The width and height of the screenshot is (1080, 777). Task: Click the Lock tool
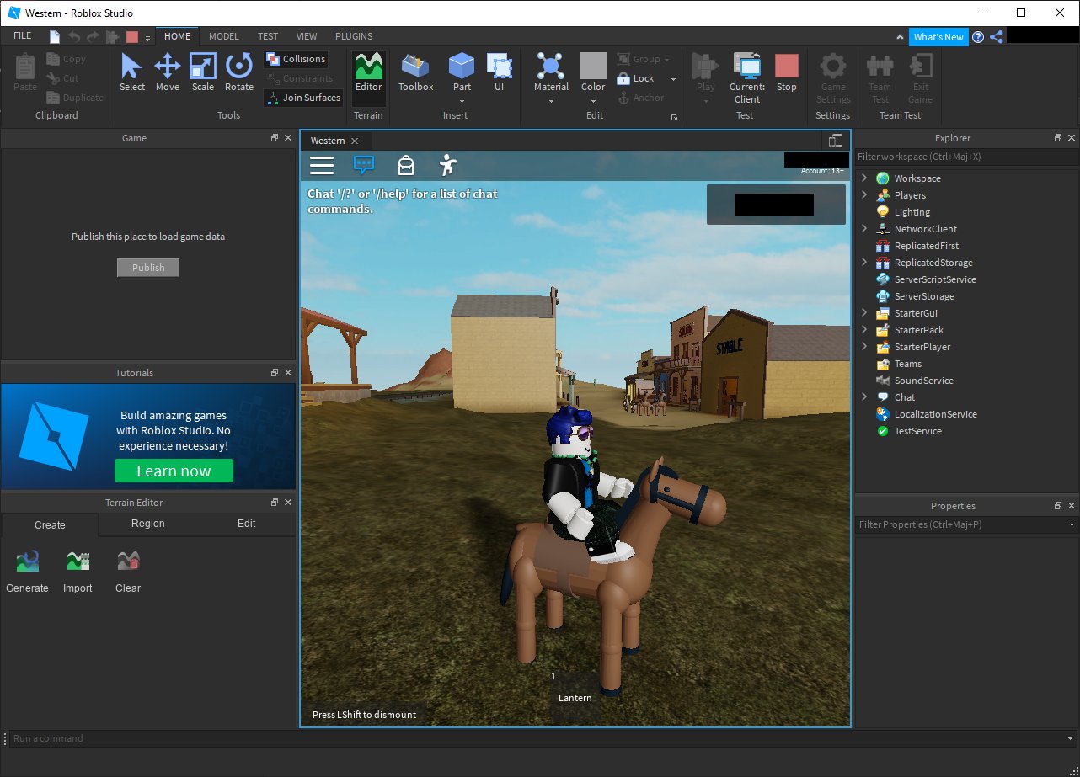pyautogui.click(x=636, y=78)
